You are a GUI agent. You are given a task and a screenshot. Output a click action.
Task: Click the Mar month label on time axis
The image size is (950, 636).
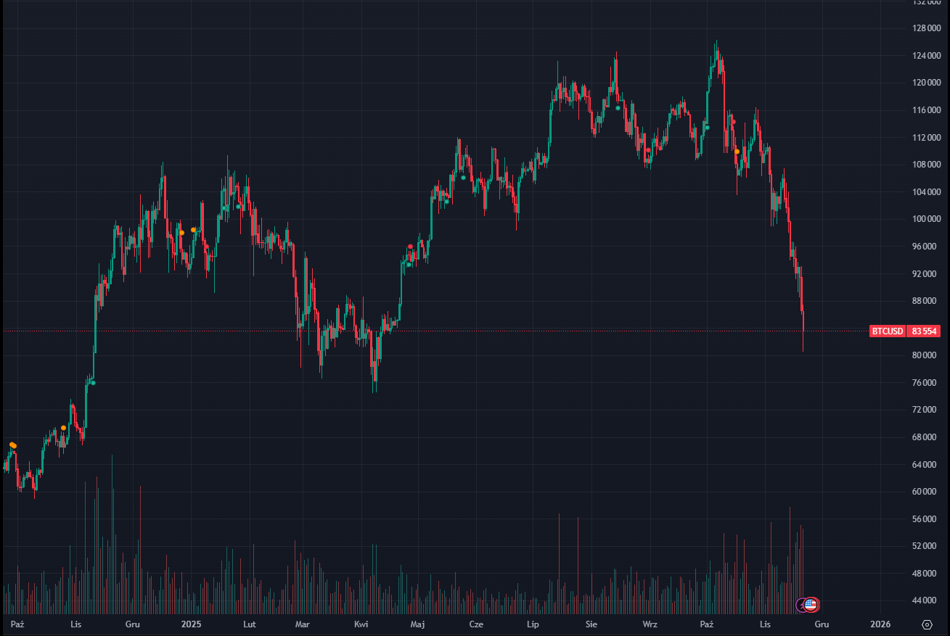pyautogui.click(x=303, y=624)
